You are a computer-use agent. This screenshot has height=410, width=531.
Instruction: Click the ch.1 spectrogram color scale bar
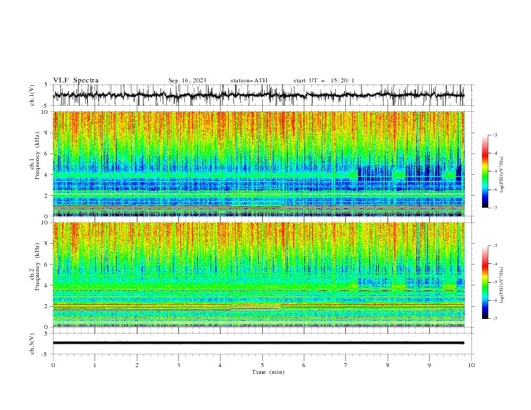point(485,172)
